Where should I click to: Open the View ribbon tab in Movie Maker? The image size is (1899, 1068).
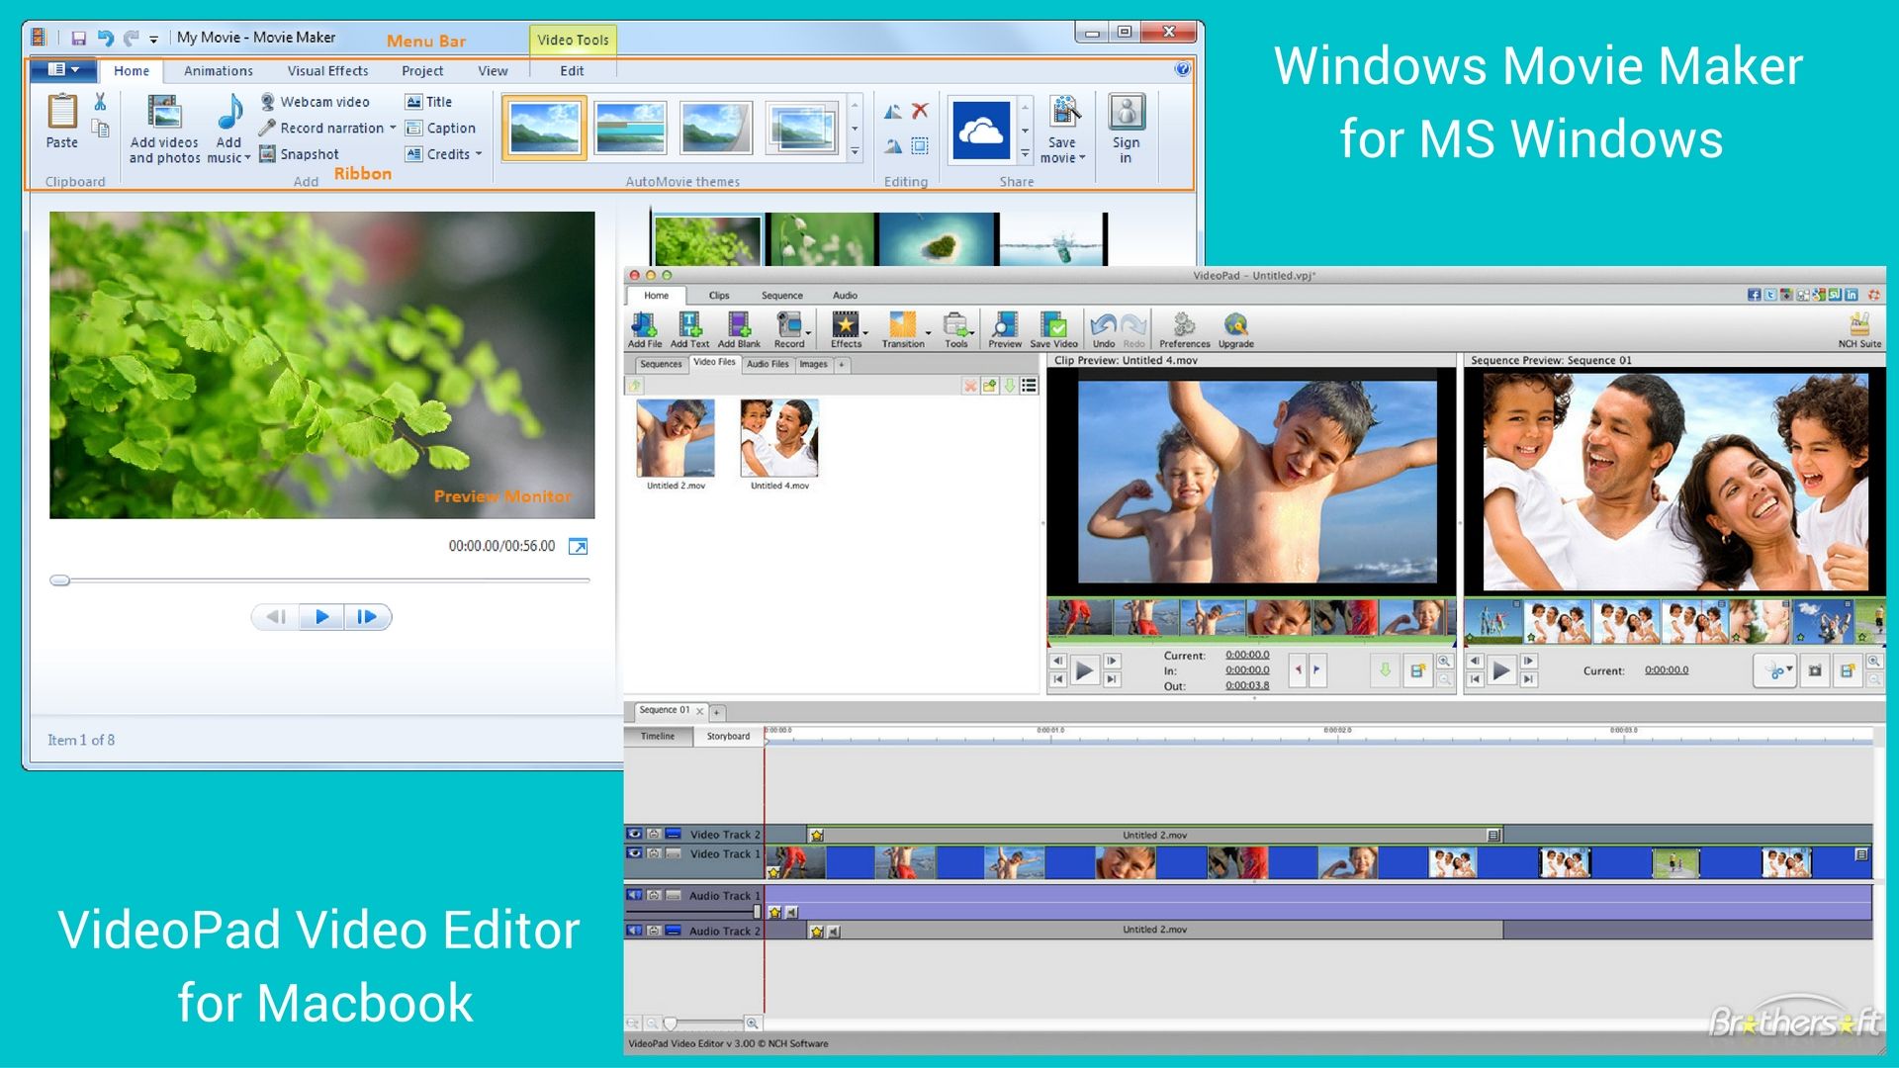pos(493,71)
